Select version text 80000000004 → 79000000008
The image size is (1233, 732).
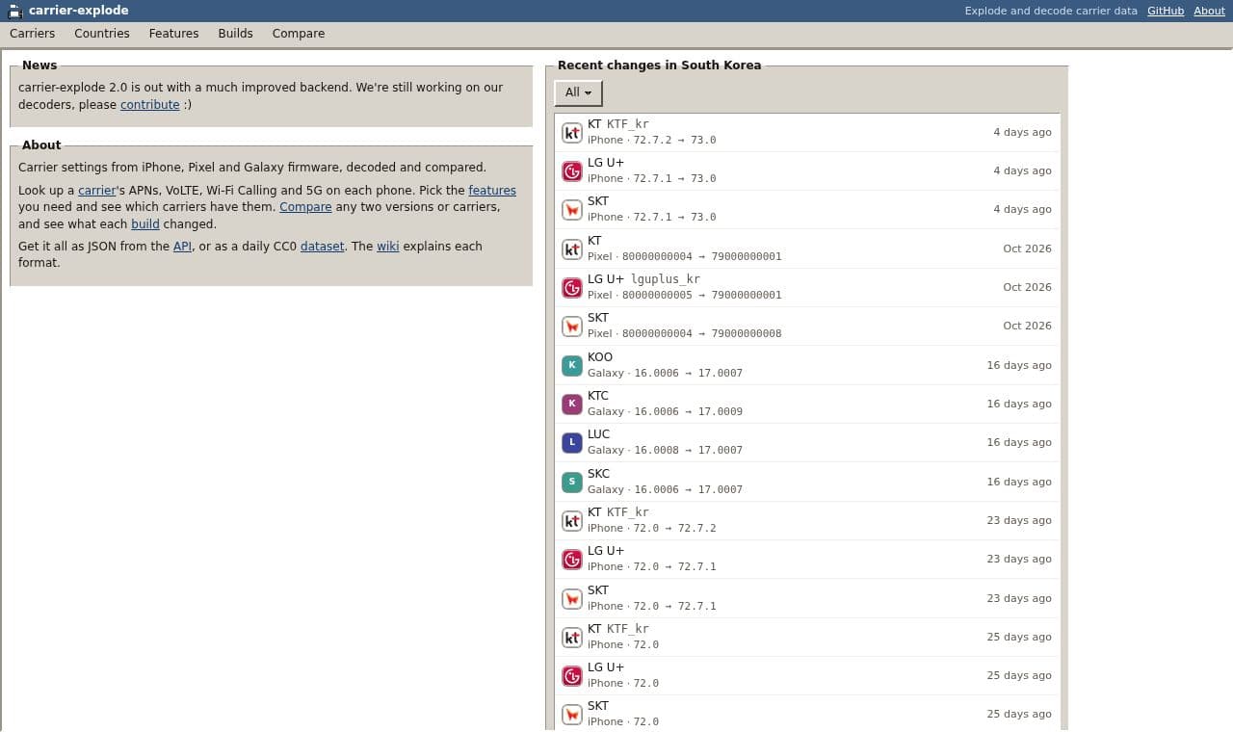click(702, 333)
